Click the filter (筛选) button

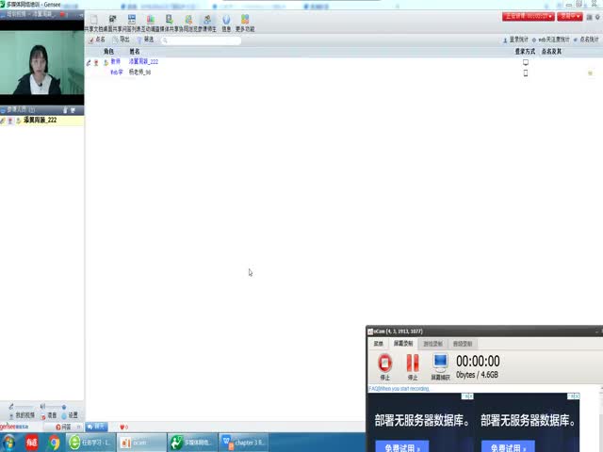(145, 40)
